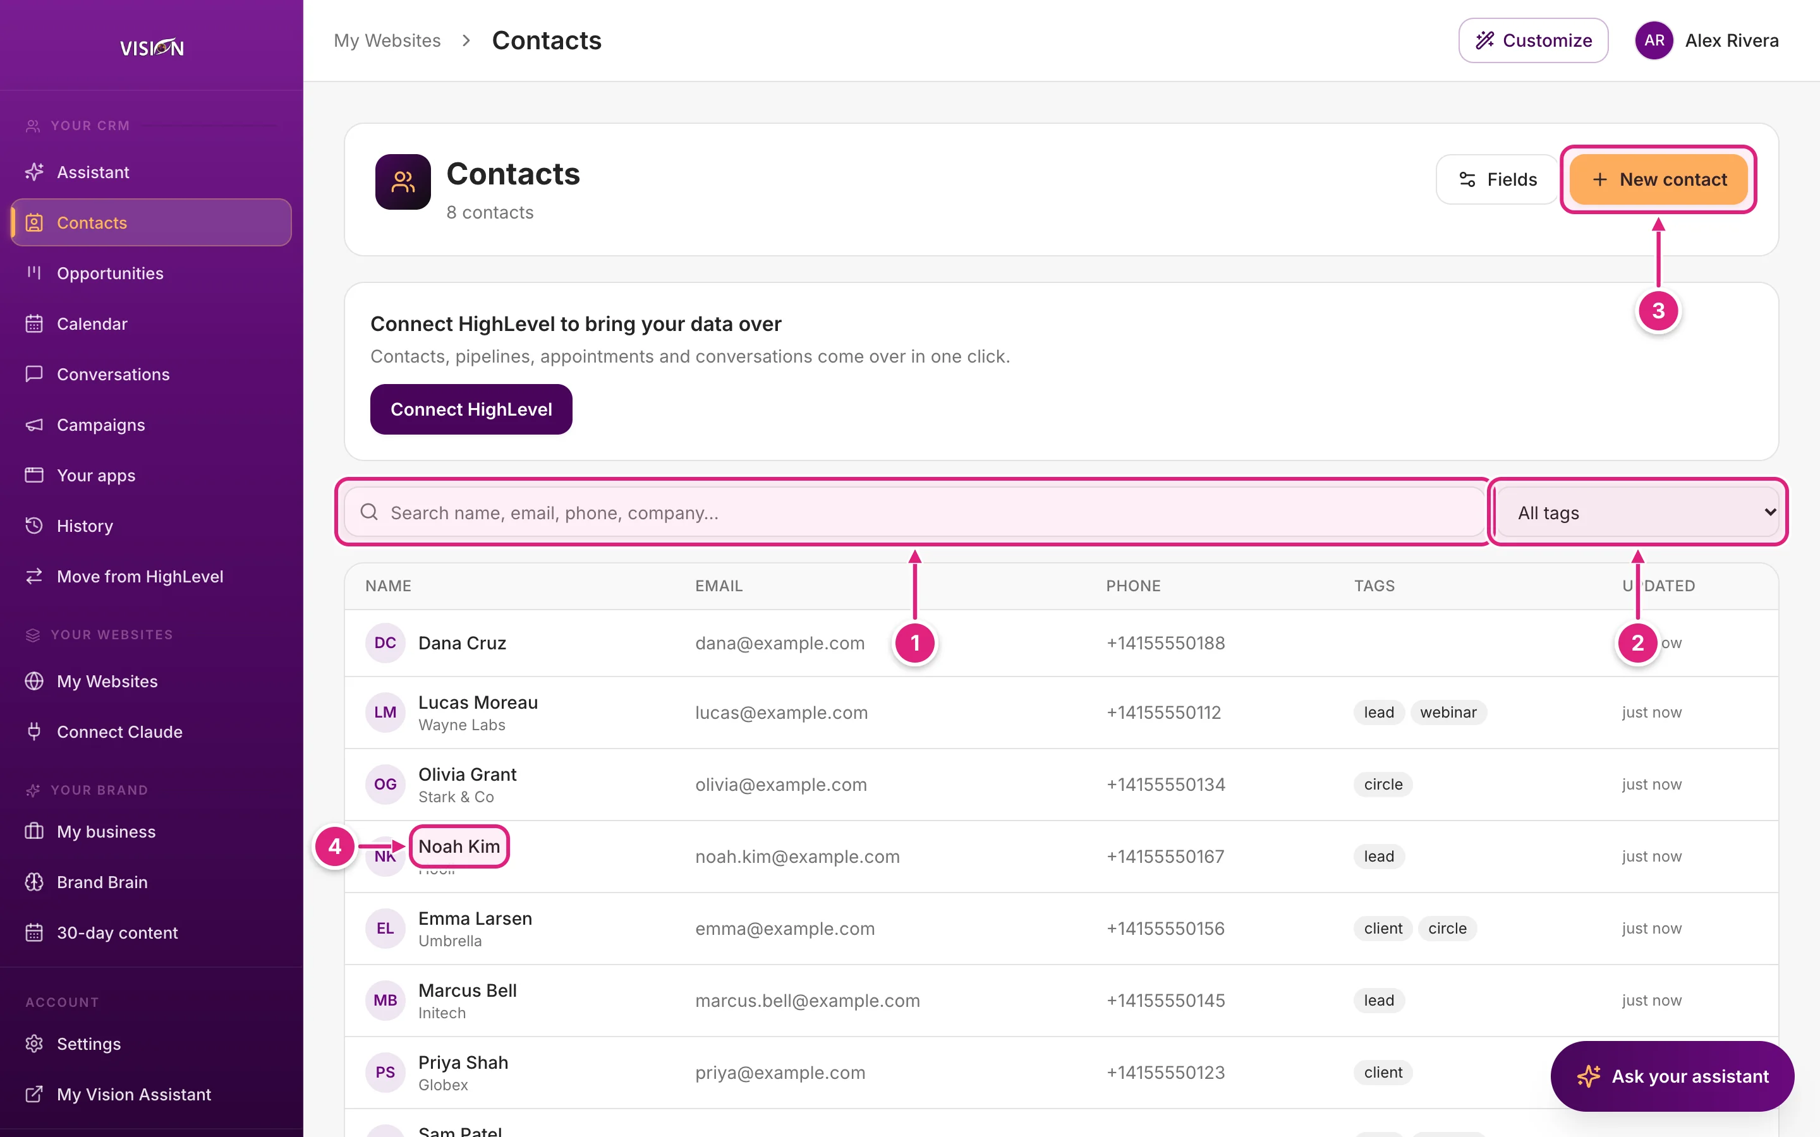Click the Move from HighLevel arrows icon

click(x=34, y=576)
